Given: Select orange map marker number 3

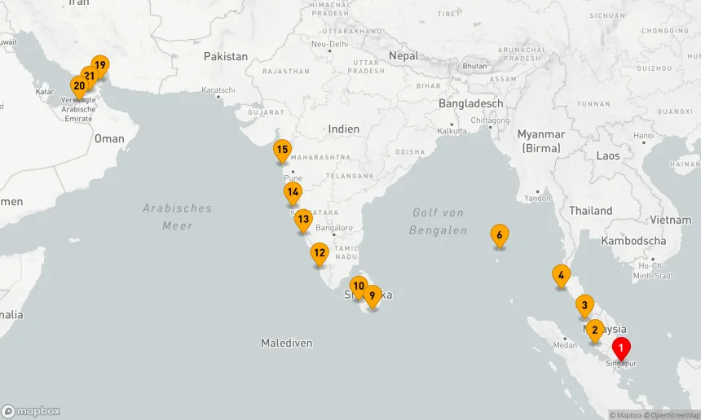Looking at the screenshot, I should click(584, 307).
